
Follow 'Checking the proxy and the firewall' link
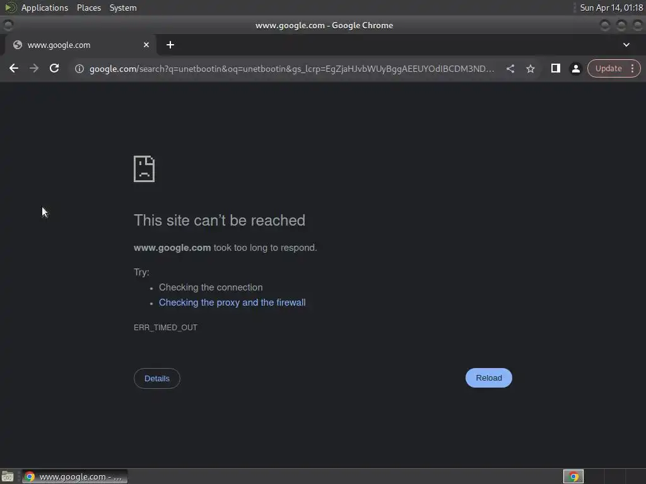pos(232,302)
